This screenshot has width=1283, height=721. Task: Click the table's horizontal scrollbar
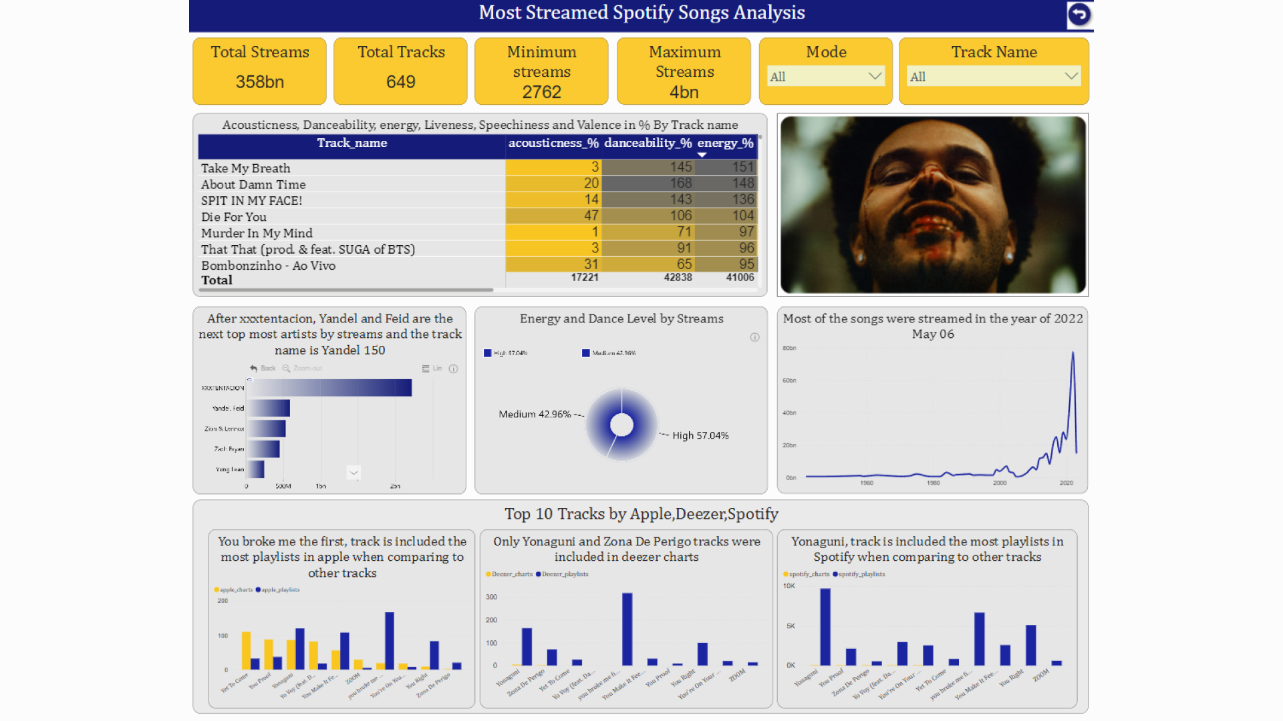click(346, 290)
